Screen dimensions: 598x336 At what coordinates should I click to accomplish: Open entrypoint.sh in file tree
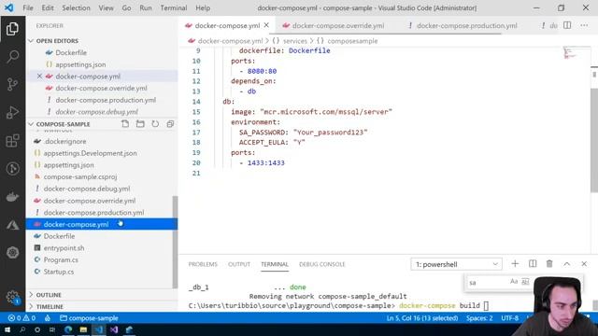click(64, 248)
